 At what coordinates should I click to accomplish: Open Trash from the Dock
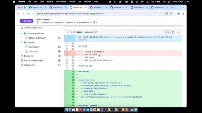click(135, 110)
